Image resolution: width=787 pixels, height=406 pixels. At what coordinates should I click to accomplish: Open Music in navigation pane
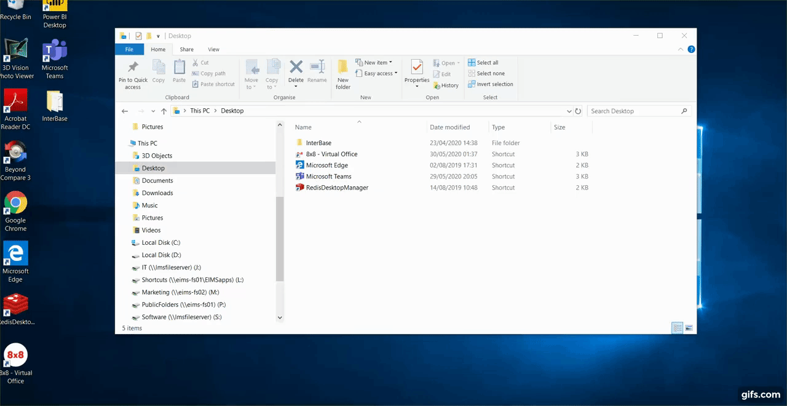coord(149,205)
